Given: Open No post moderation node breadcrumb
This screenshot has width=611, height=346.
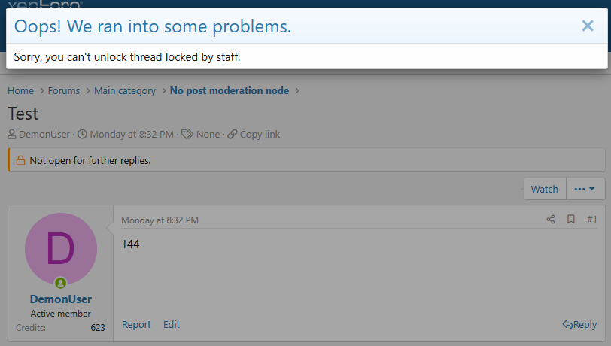Looking at the screenshot, I should (230, 91).
